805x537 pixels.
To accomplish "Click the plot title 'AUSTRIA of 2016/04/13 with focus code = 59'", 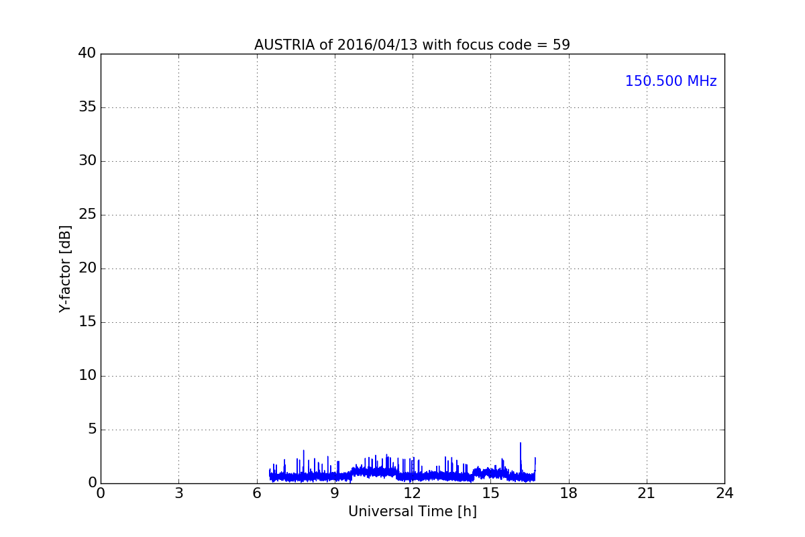I will (x=412, y=45).
